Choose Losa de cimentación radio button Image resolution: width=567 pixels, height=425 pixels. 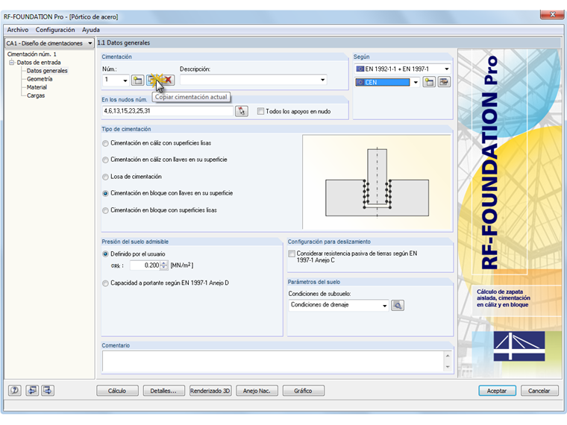coord(105,177)
